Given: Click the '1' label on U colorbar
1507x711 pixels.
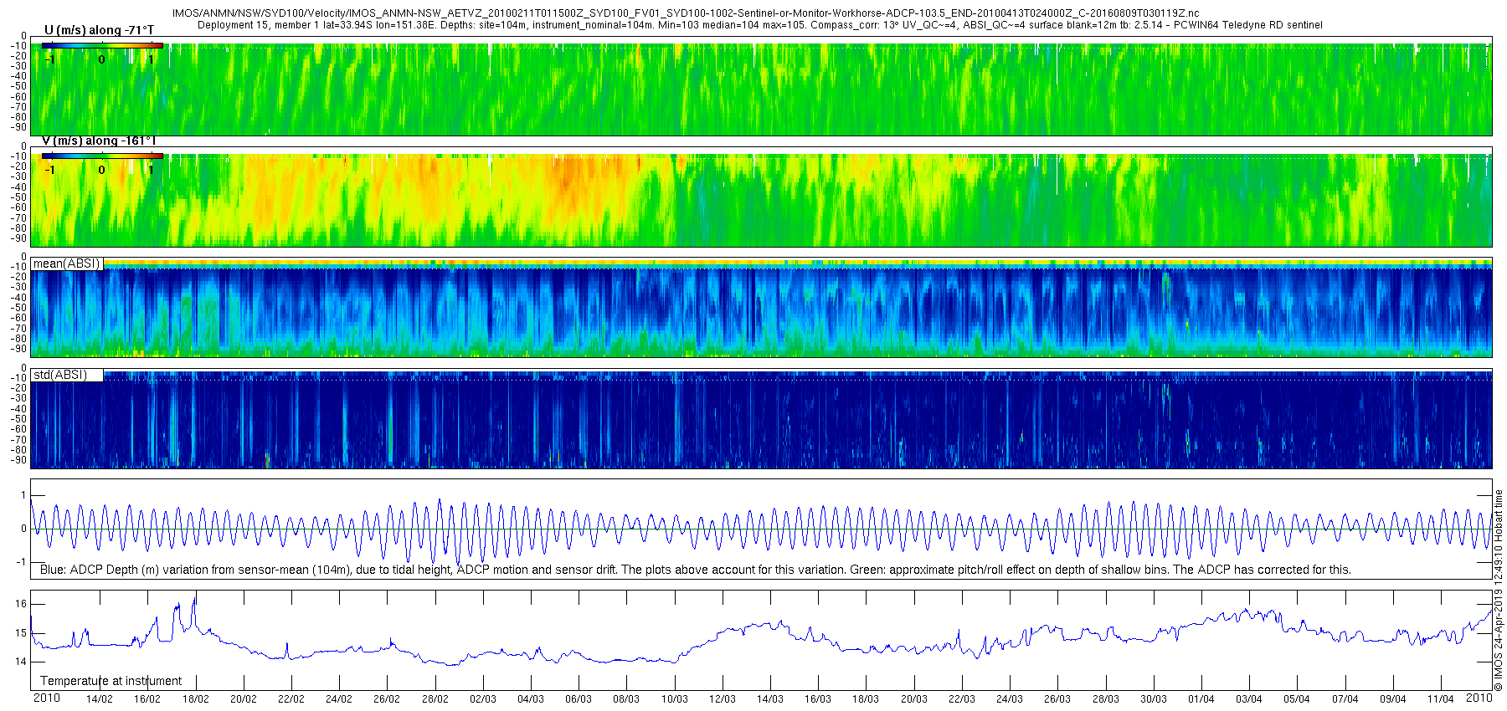Looking at the screenshot, I should (x=151, y=59).
